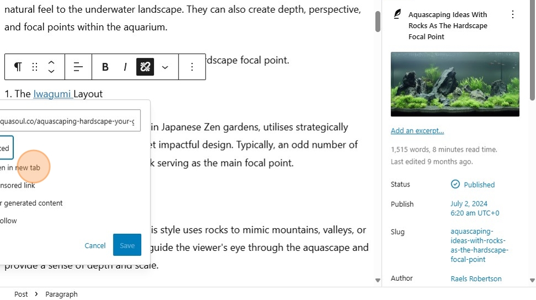The width and height of the screenshot is (536, 300).
Task: Toggle italic formatting
Action: [x=125, y=67]
